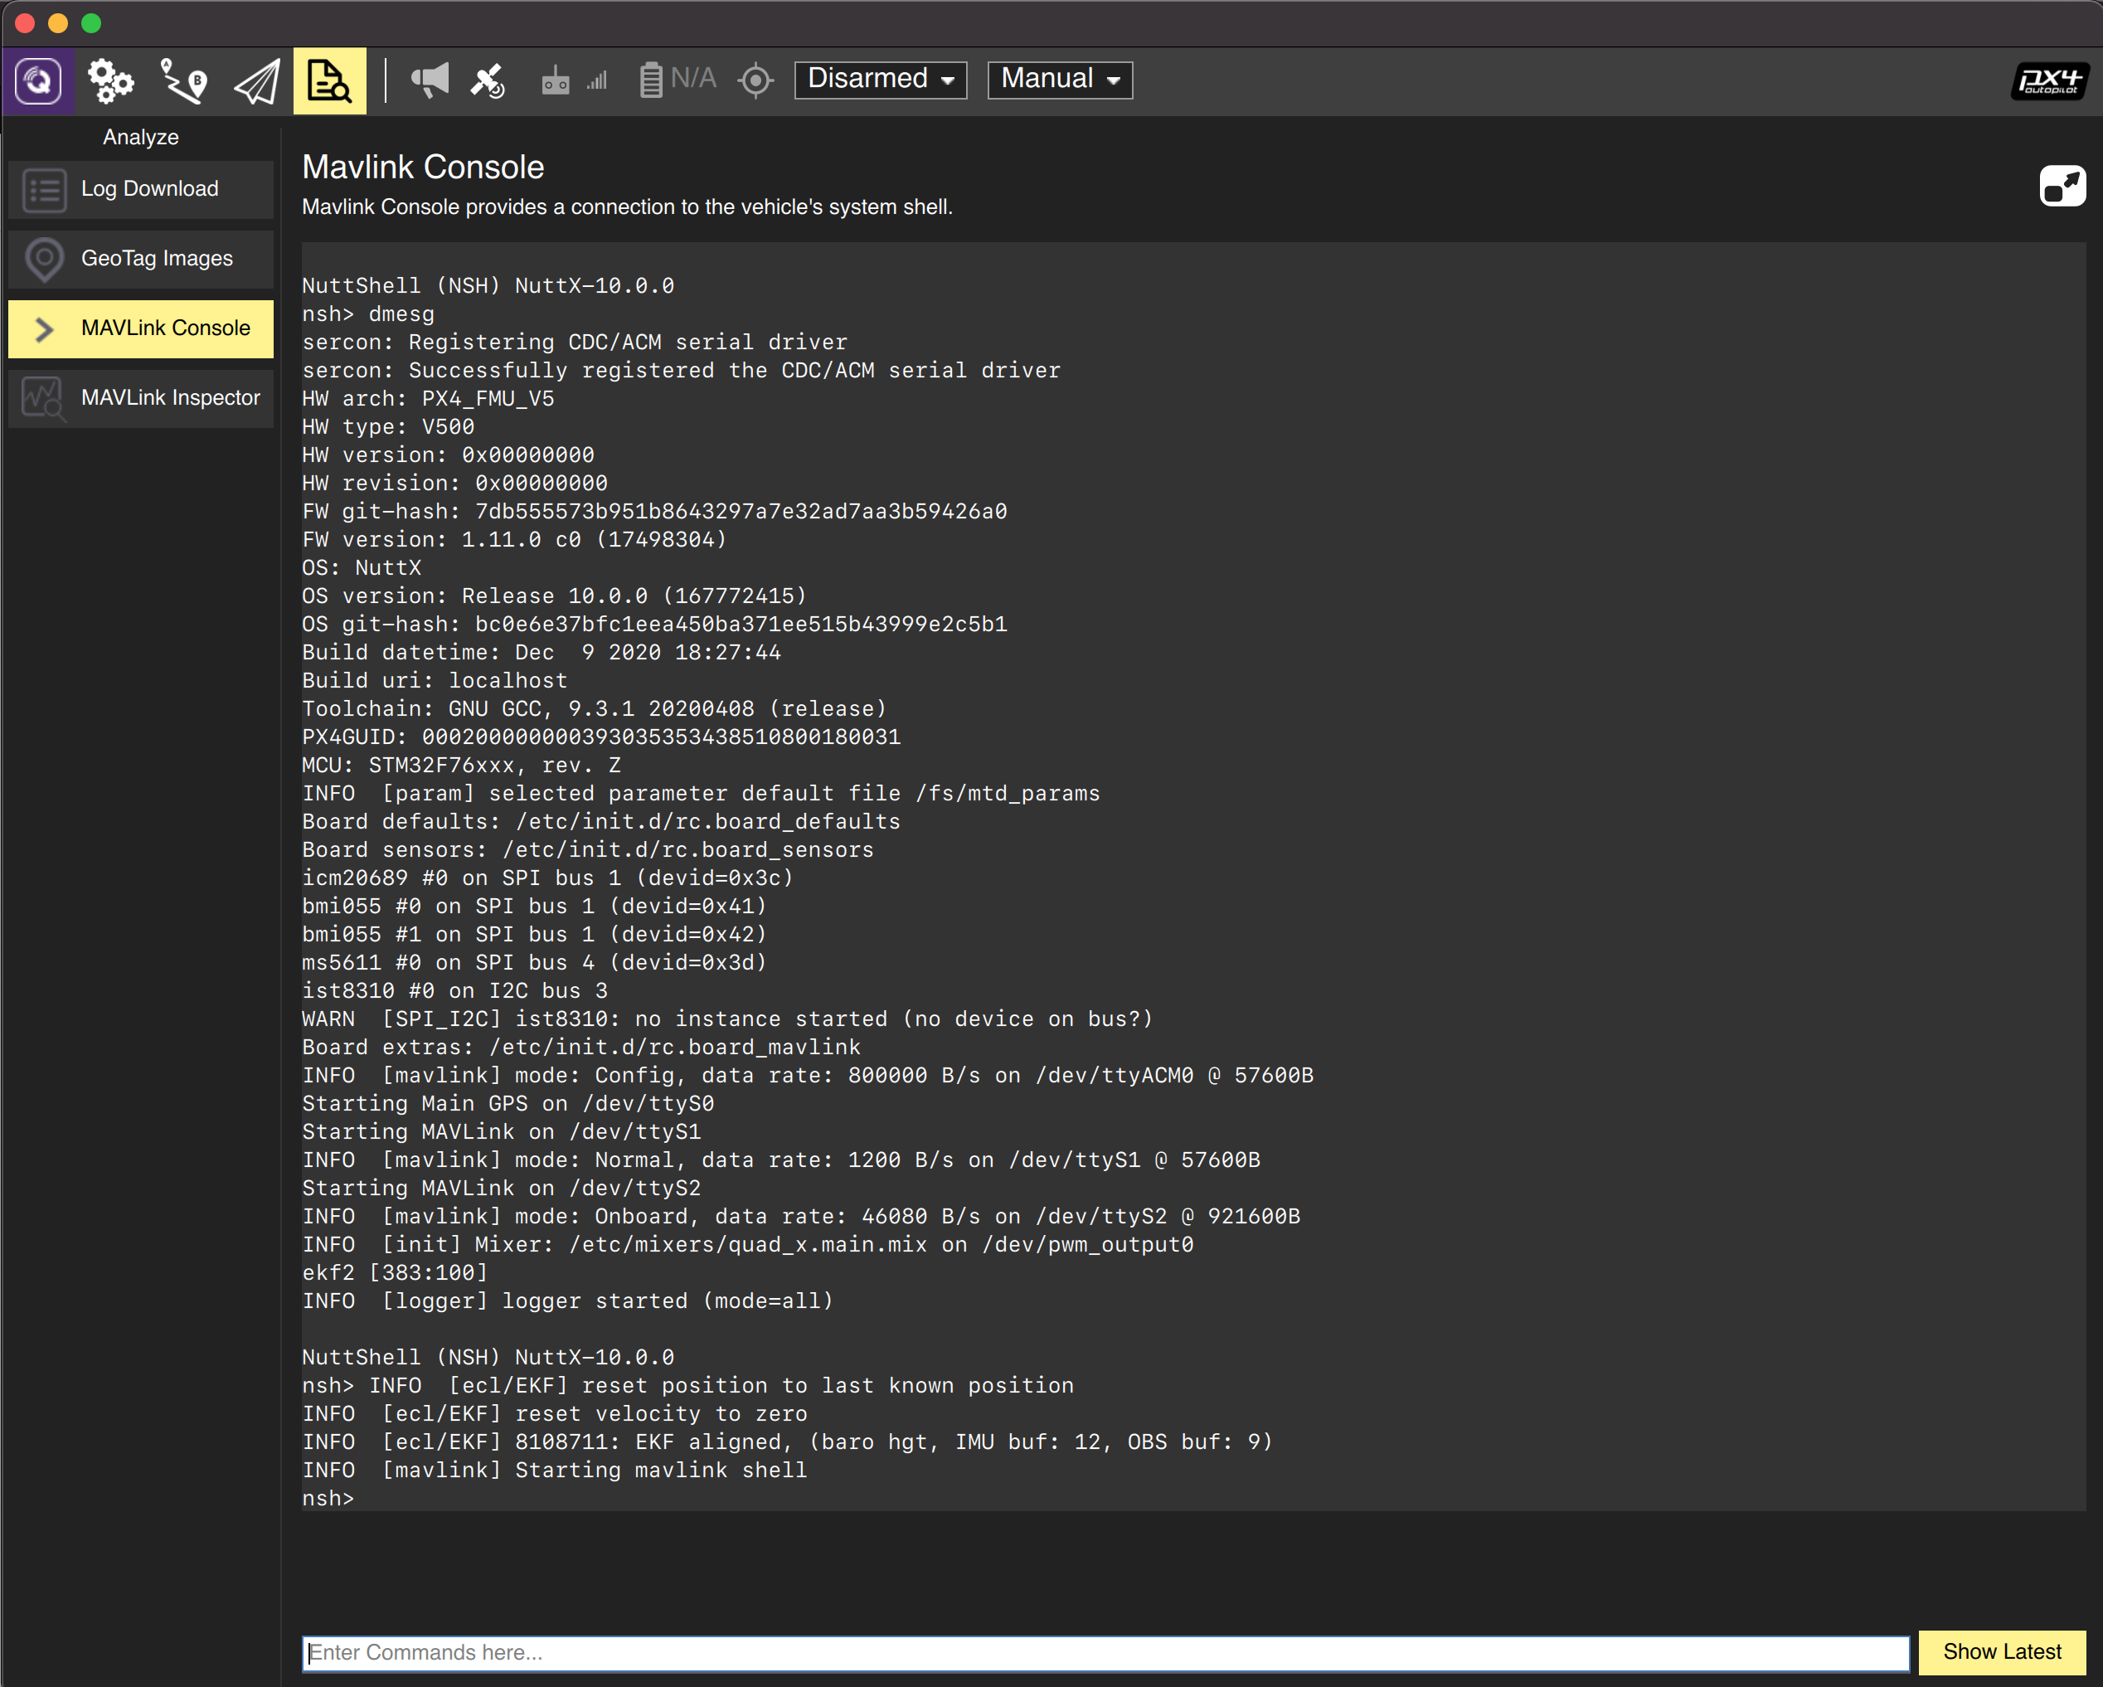Open GeoTag Images page
Screen dimensions: 2103x1687
(x=140, y=259)
